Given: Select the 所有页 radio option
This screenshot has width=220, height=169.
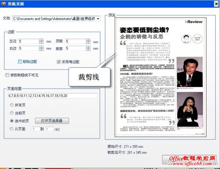Looking at the screenshot, I should click(x=12, y=105).
